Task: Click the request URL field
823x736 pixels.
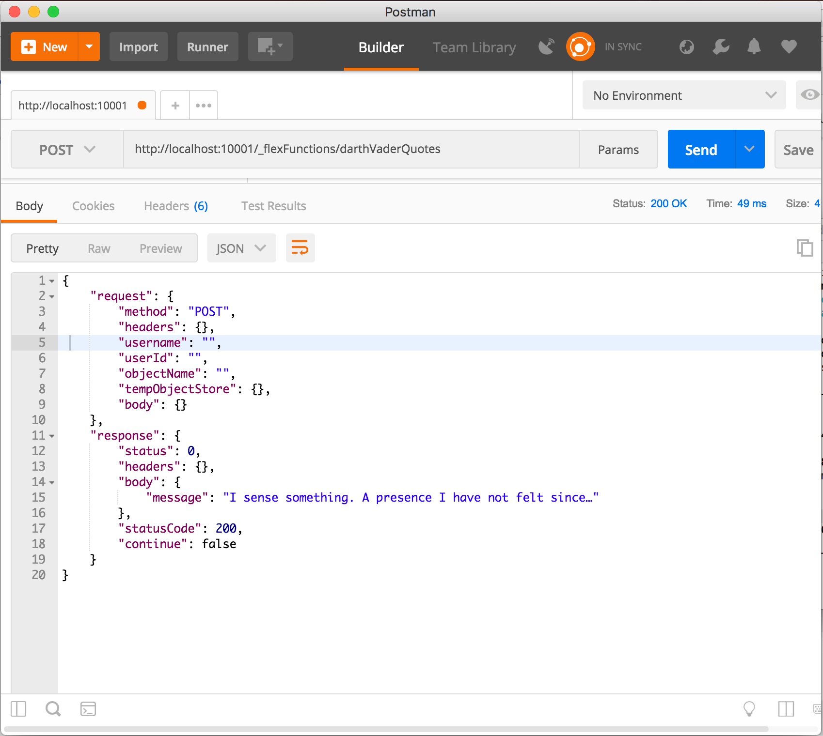Action: point(351,149)
